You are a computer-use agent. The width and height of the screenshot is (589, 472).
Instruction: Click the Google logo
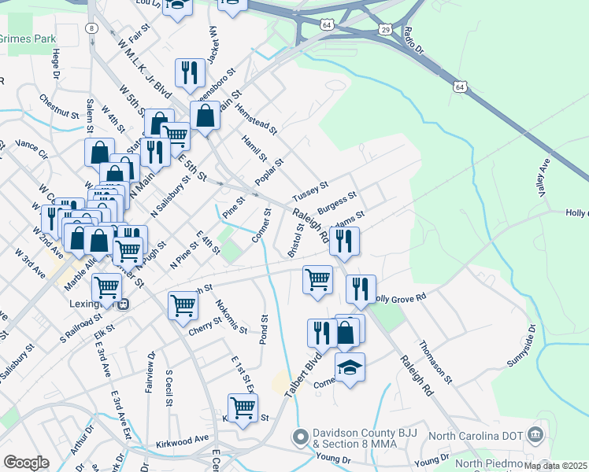[x=26, y=463]
